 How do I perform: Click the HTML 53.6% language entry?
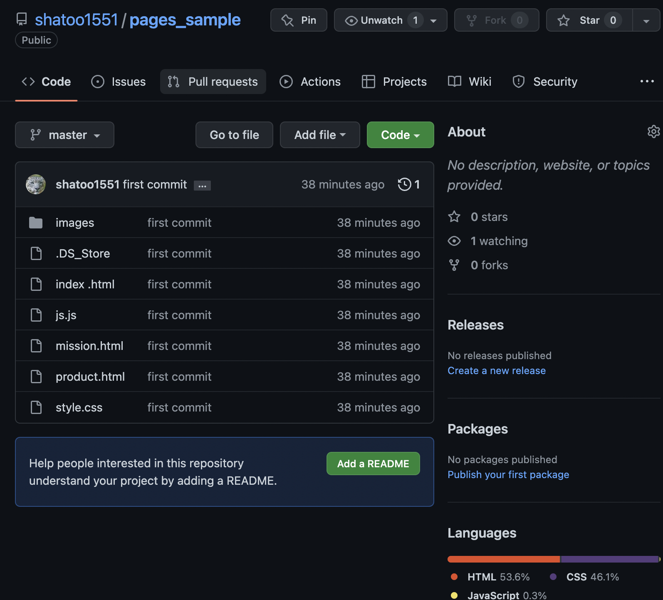[x=490, y=577]
